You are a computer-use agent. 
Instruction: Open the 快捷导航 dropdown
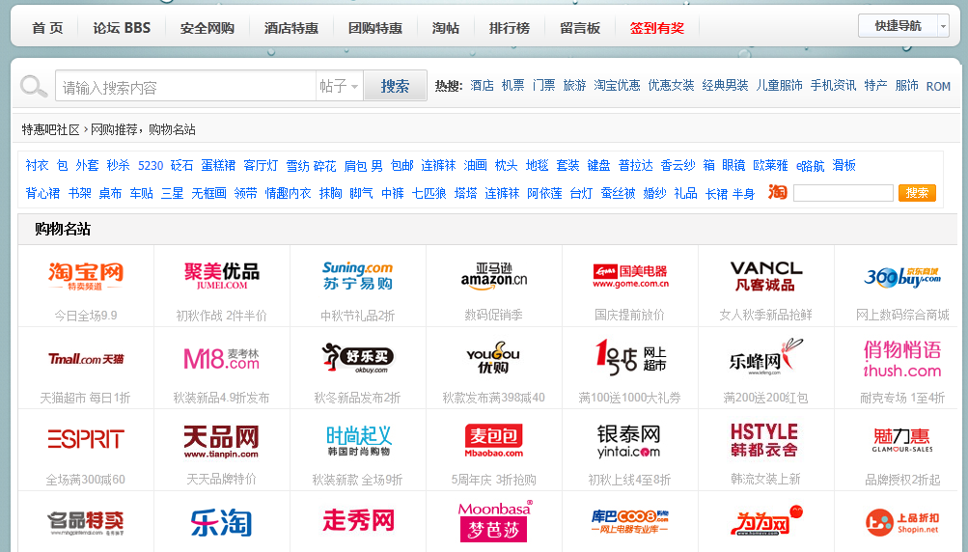coord(903,26)
